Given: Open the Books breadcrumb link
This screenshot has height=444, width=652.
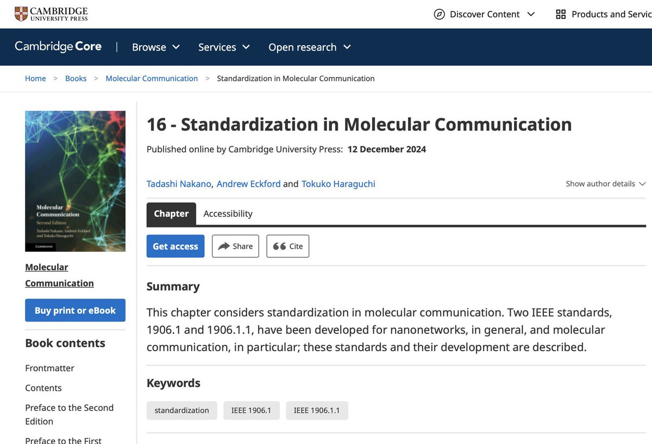Looking at the screenshot, I should [76, 78].
